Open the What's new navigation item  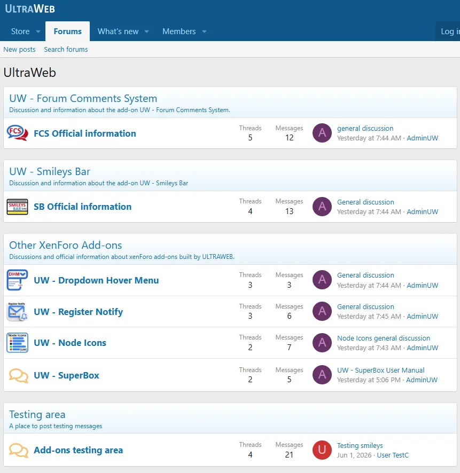118,31
